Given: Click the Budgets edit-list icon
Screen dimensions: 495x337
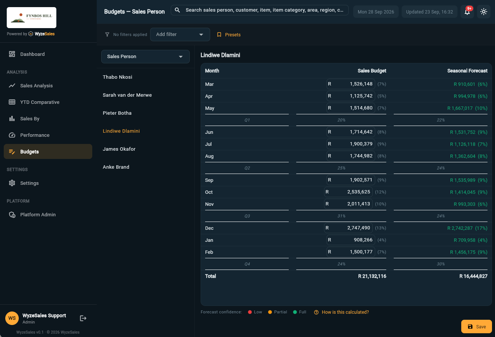Looking at the screenshot, I should click(12, 151).
